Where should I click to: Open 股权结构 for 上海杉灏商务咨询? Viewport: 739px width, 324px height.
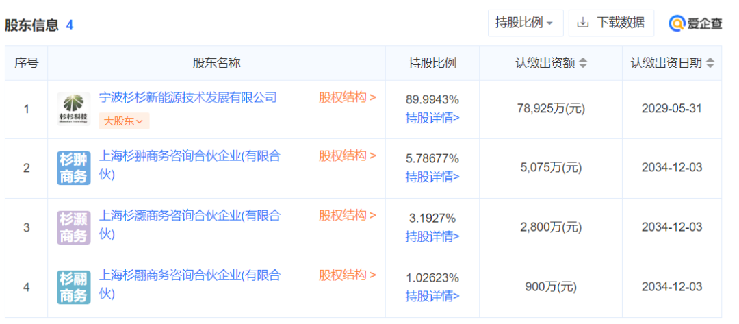point(348,216)
